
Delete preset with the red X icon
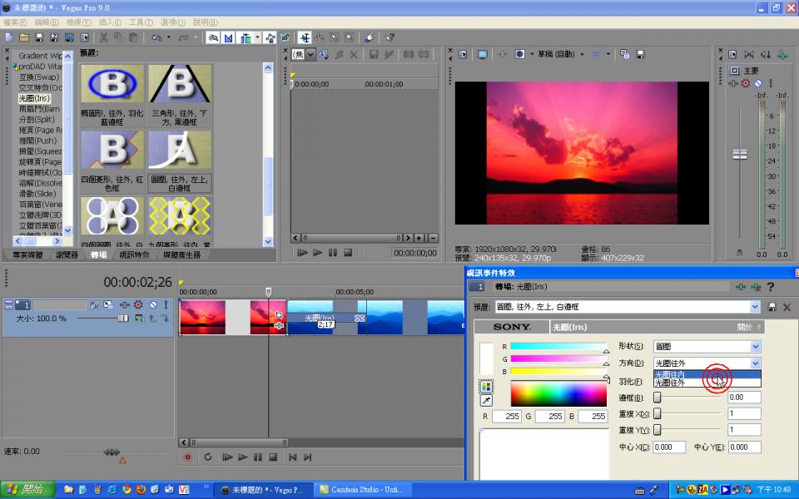tap(787, 307)
